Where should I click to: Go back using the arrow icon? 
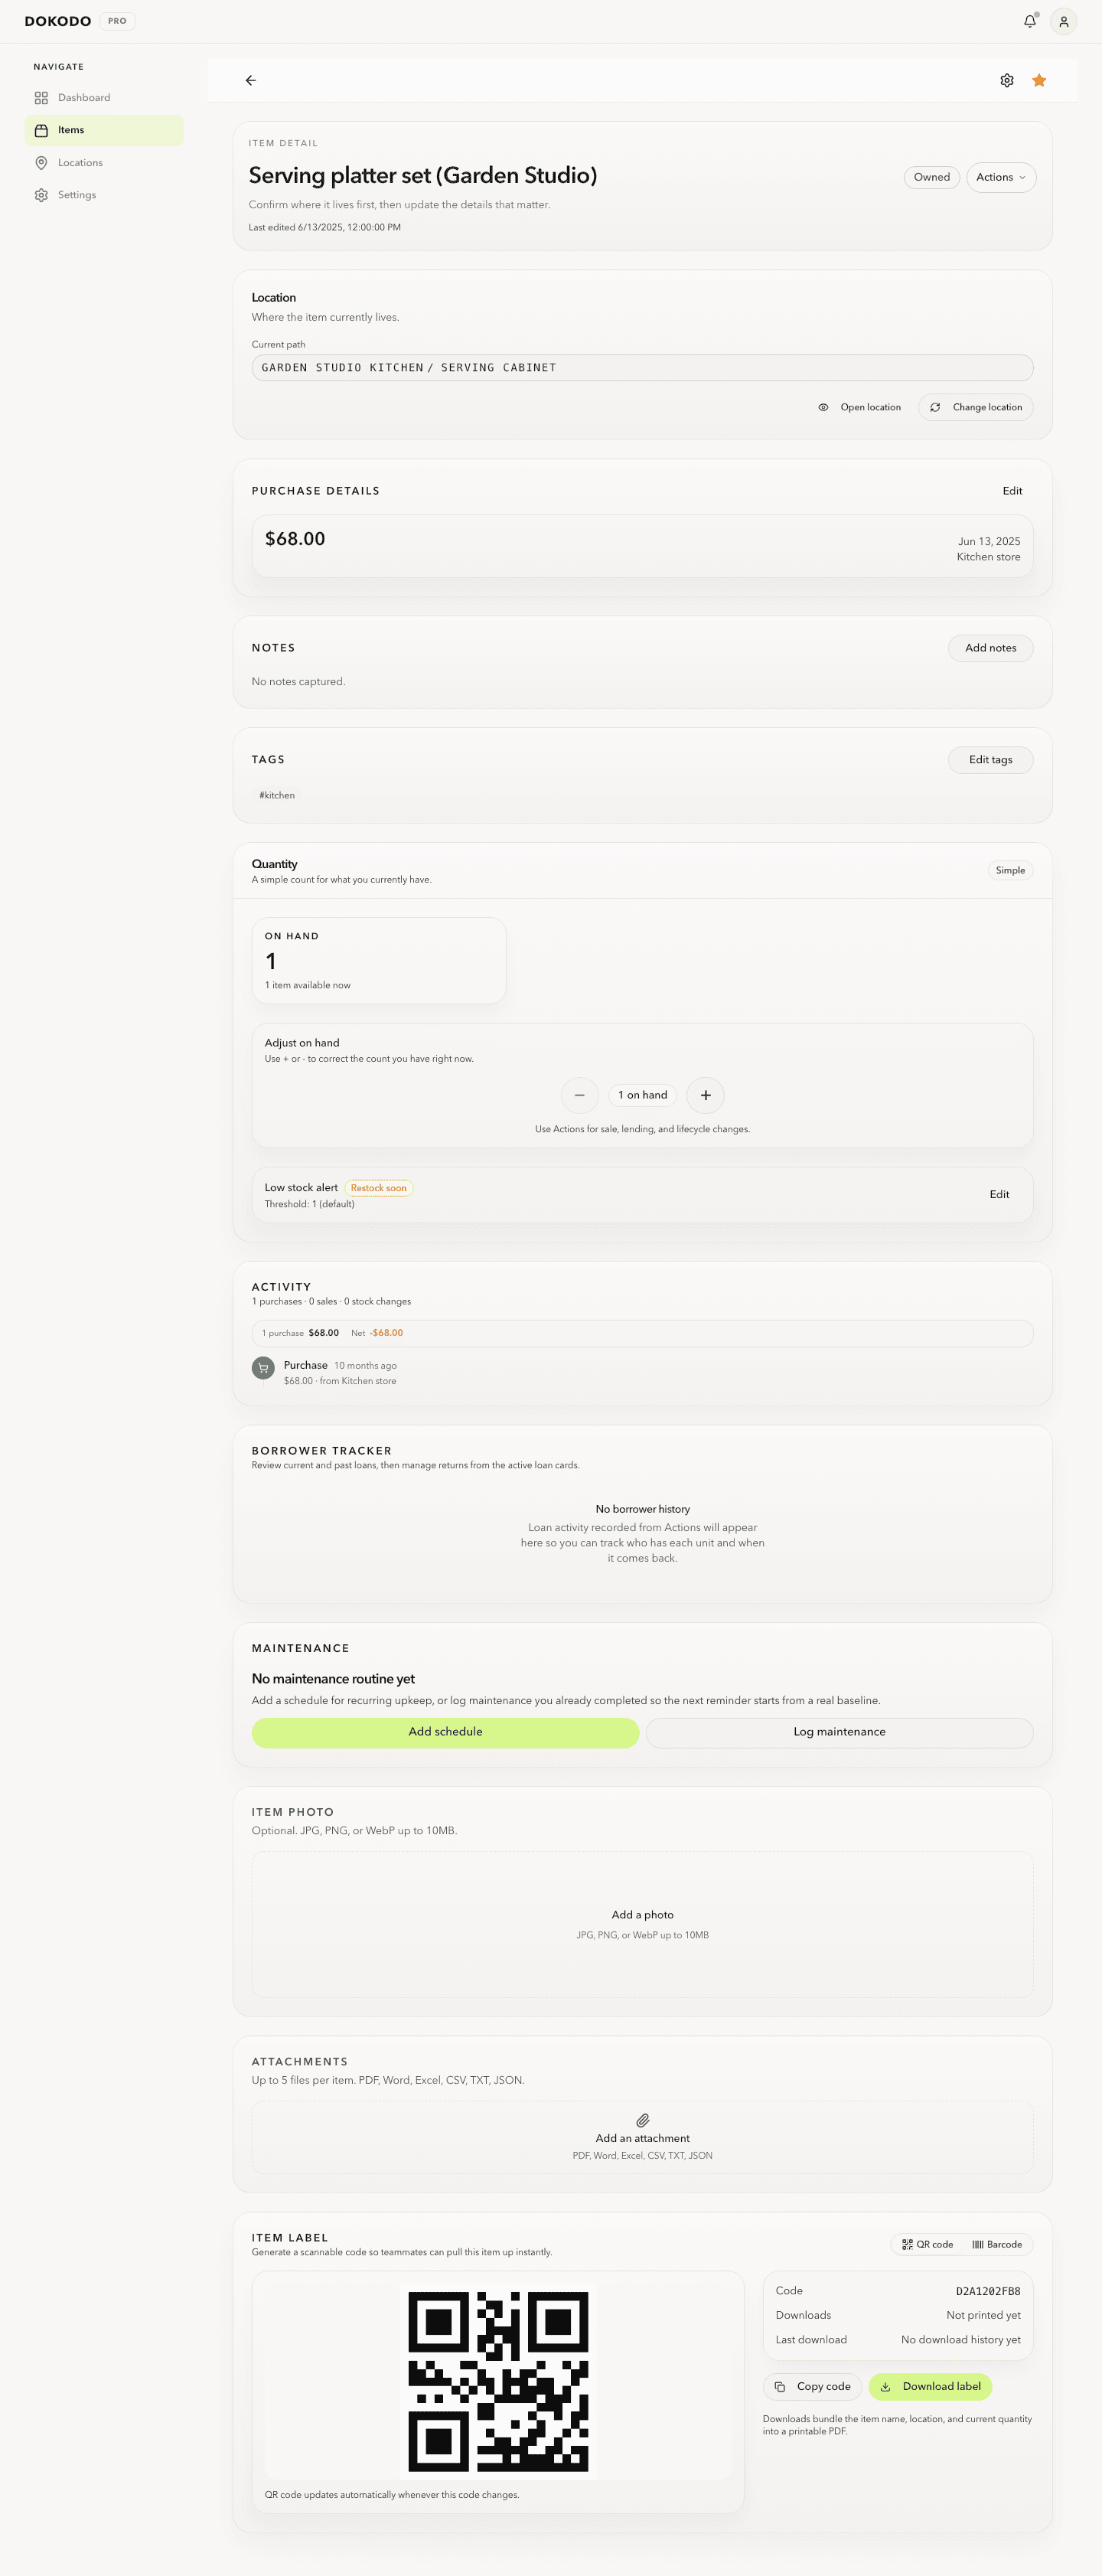251,80
